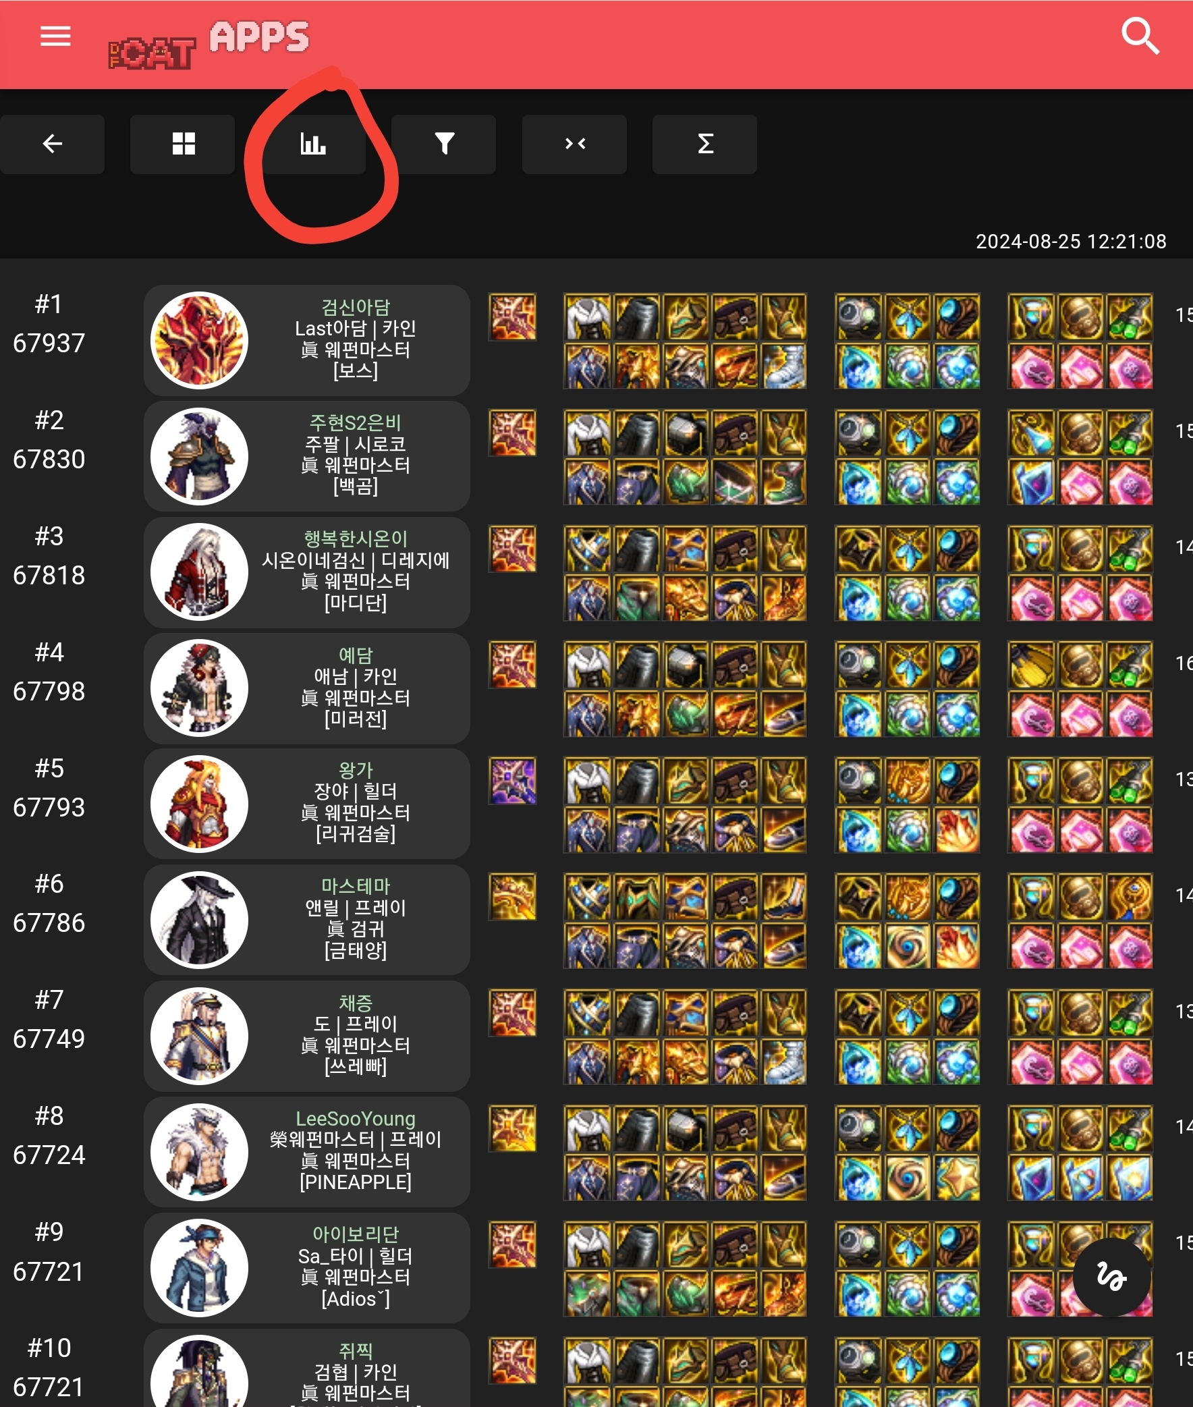Tap the floating scribble action button

(x=1112, y=1277)
